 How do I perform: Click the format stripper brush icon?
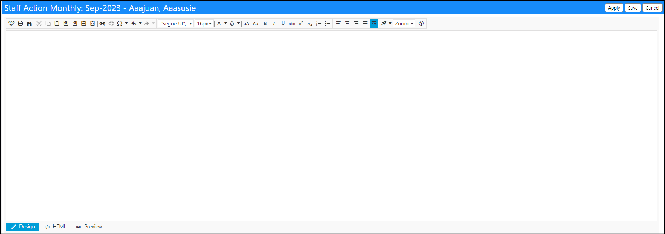[383, 23]
